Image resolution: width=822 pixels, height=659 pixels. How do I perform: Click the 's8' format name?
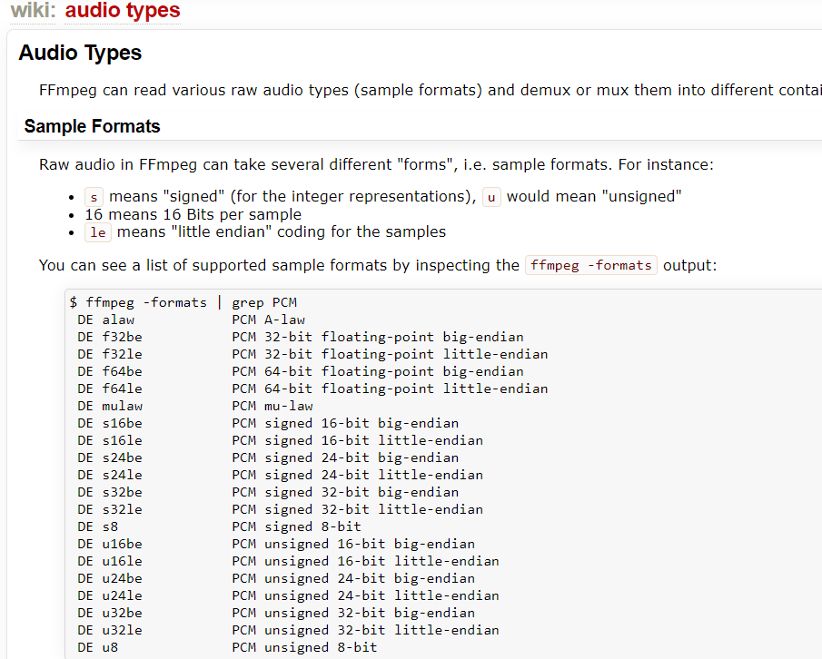pos(110,526)
